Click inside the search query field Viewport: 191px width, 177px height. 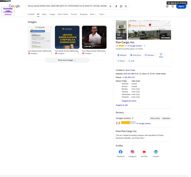[68, 6]
